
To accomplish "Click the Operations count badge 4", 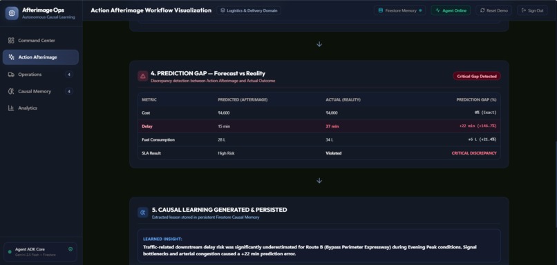I will click(69, 75).
